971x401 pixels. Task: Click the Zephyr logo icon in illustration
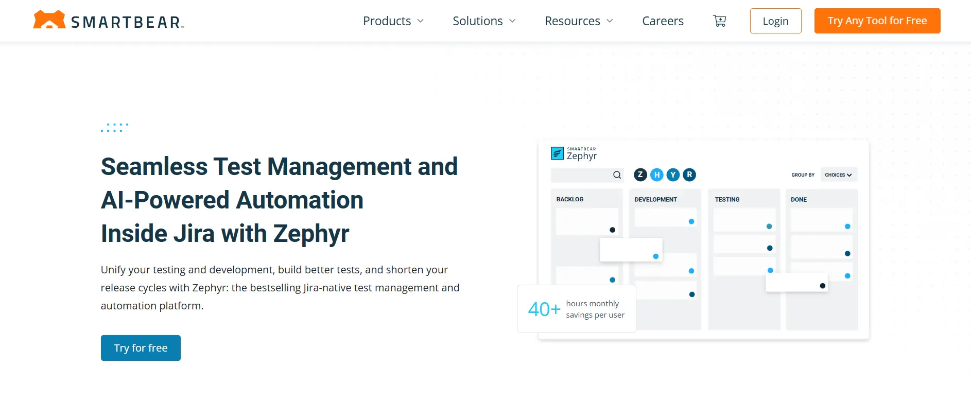pos(558,153)
